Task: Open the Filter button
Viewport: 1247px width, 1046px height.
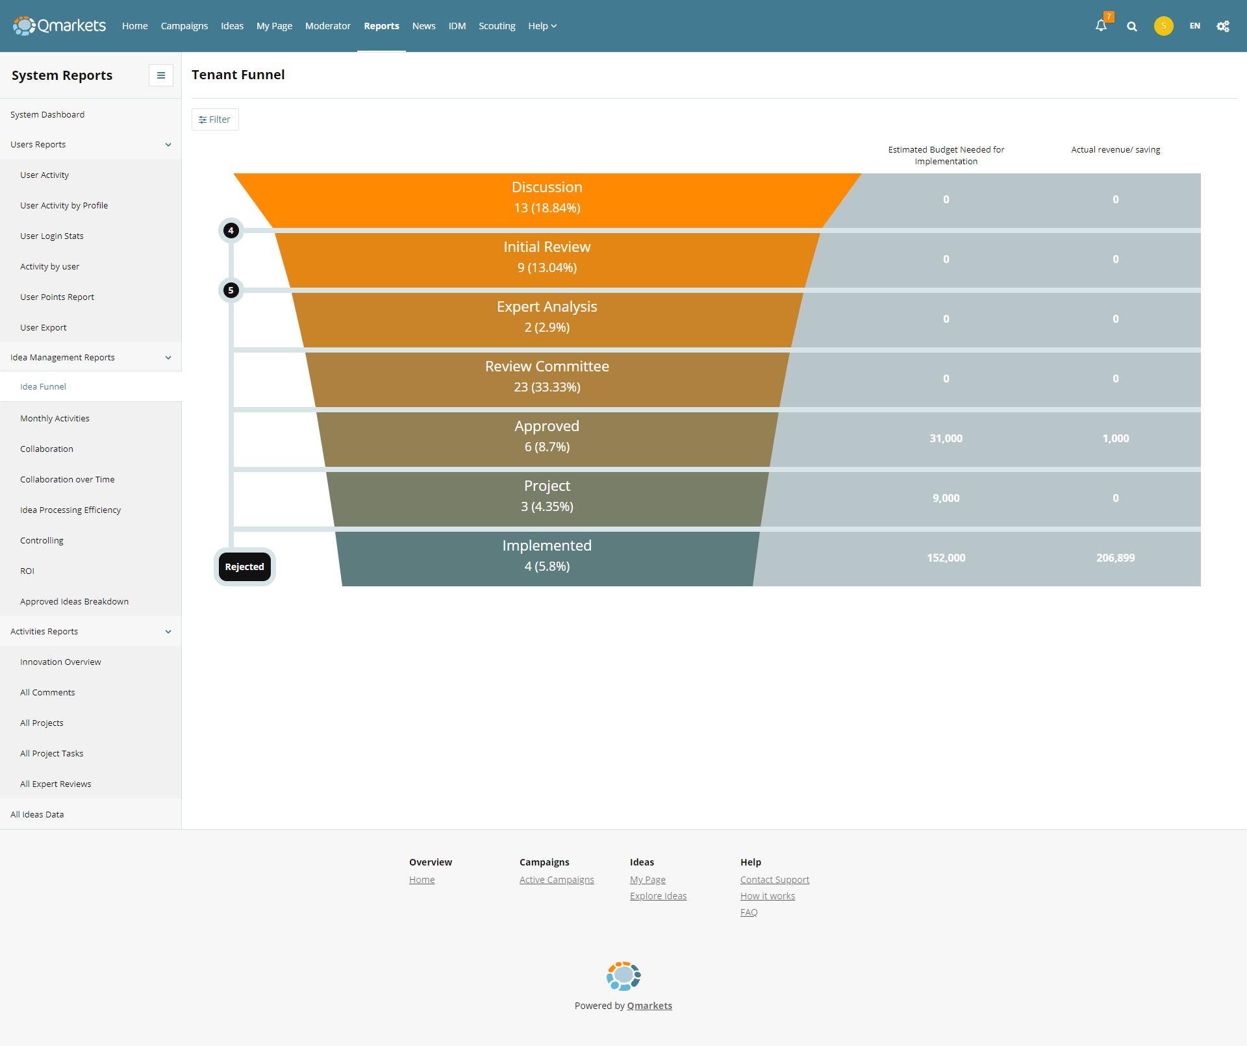Action: pos(215,119)
